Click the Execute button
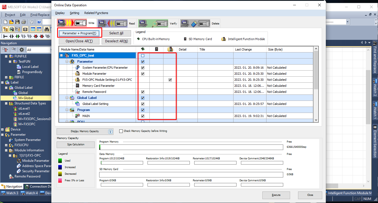Screen dimensions: 378x203 (x=276, y=195)
